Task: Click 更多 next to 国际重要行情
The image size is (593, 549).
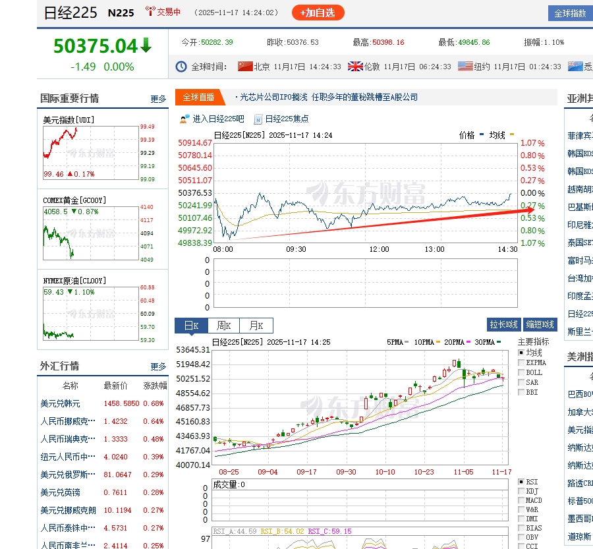Action: (x=158, y=99)
